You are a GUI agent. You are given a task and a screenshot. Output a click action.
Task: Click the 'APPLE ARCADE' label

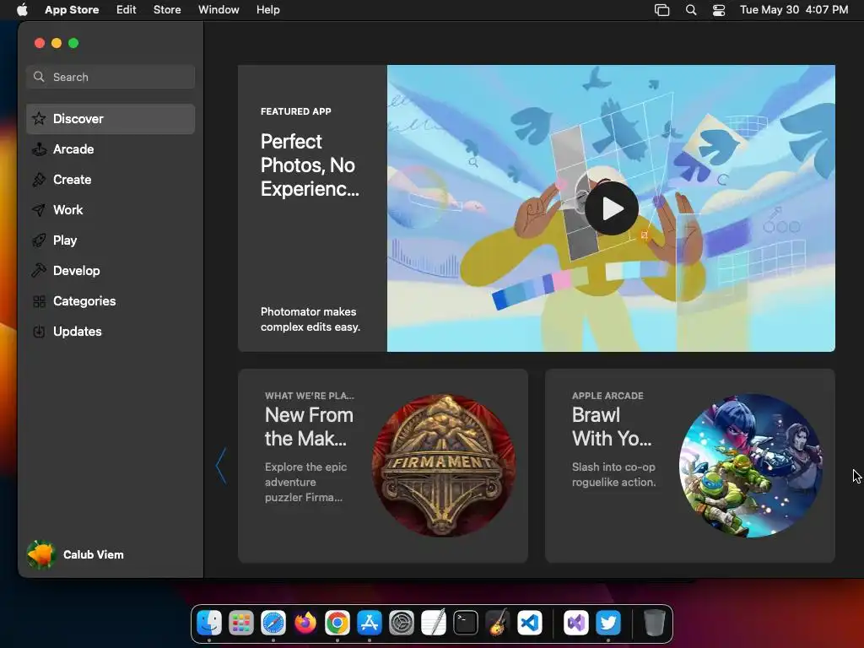tap(607, 396)
